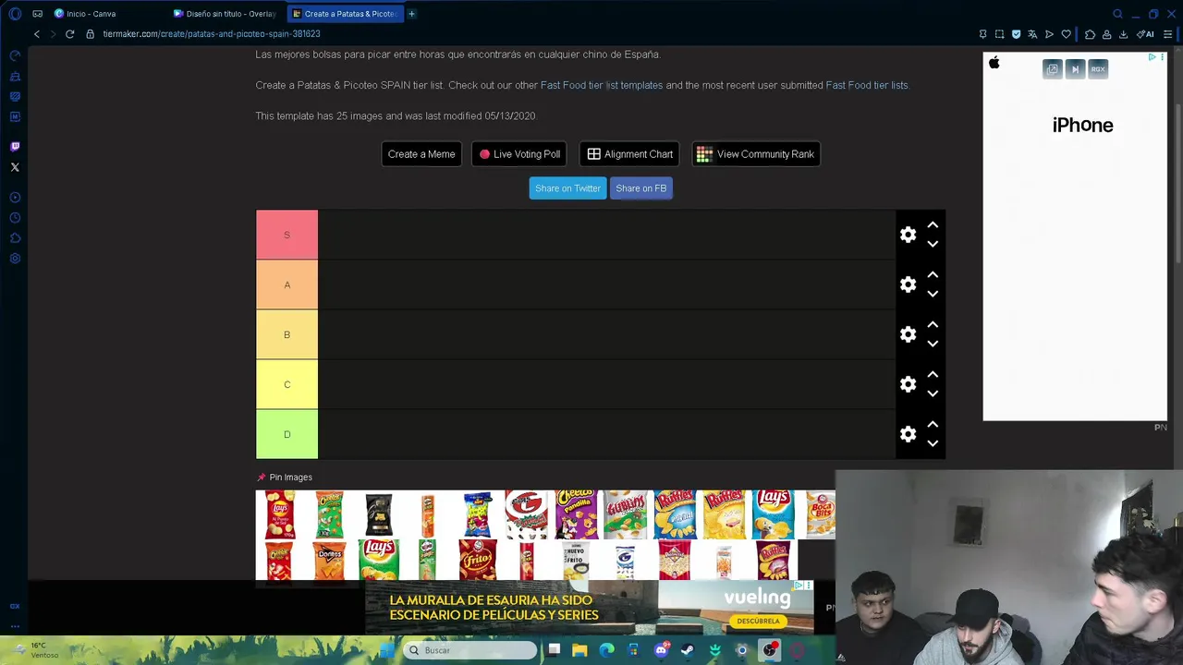Open X (Twitter) in the sidebar
This screenshot has height=665, width=1183.
15,167
